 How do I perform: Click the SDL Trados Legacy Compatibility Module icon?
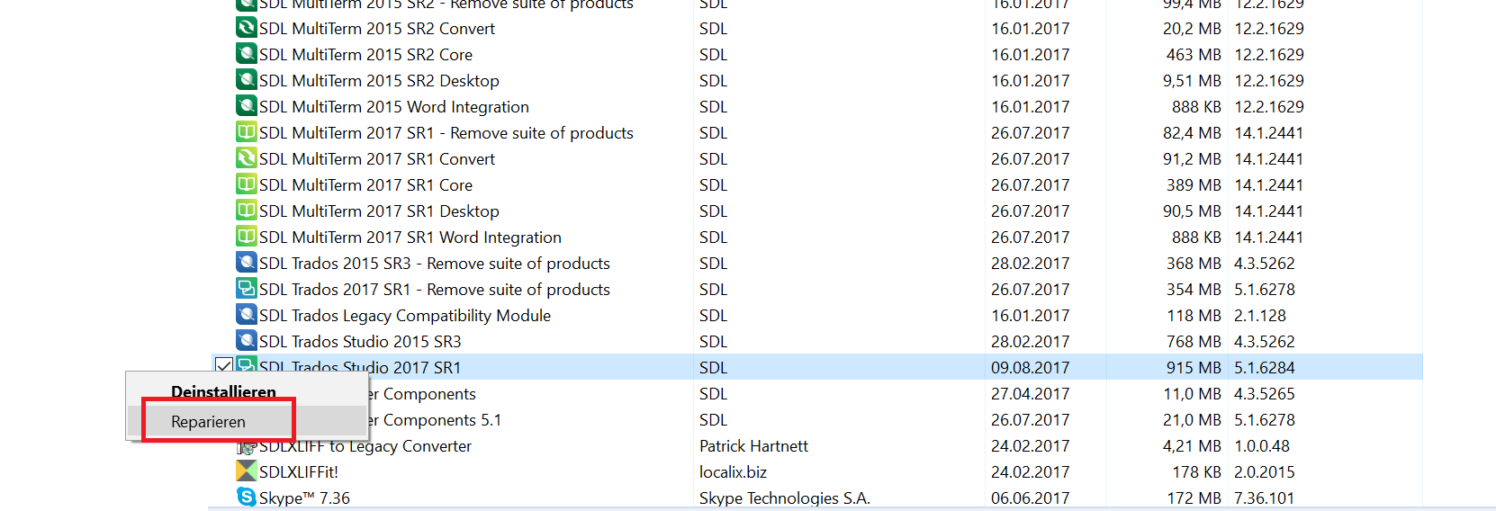[x=246, y=315]
